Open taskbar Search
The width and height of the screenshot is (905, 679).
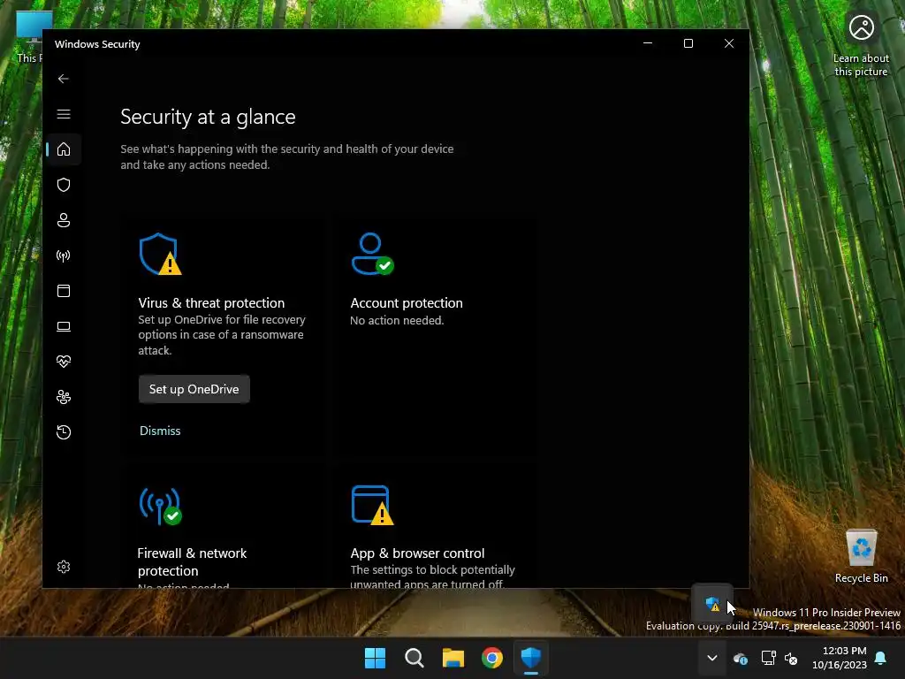pos(414,658)
